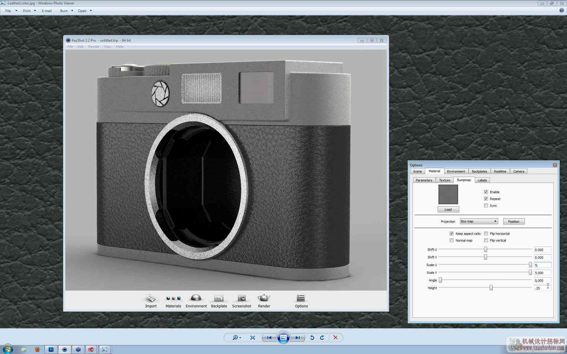
Task: Open the KeyShot Import tool
Action: coord(151,298)
